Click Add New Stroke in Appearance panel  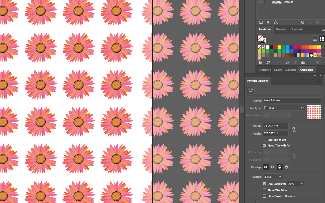pos(261,22)
